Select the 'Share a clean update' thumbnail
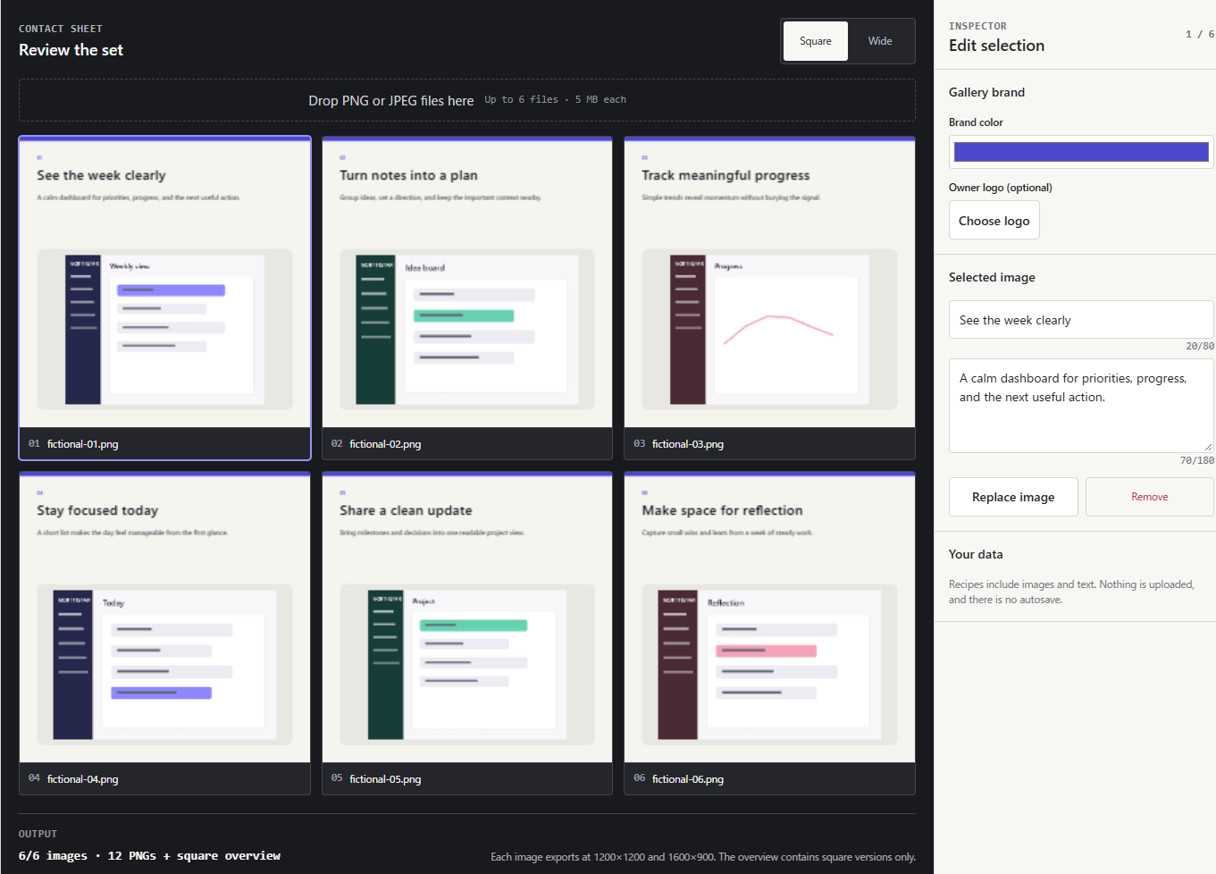The width and height of the screenshot is (1216, 874). coord(467,633)
